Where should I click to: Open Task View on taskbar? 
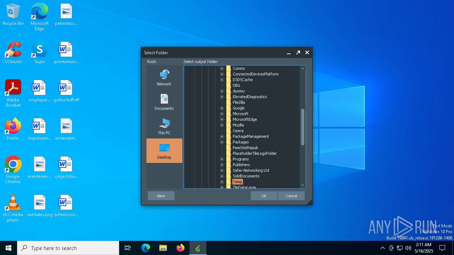tap(128, 248)
